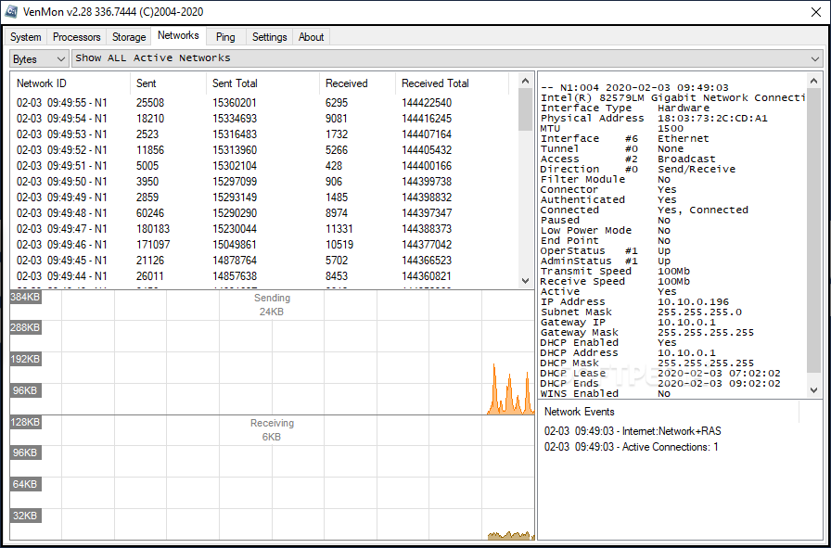Switch to the System tab
The image size is (831, 548).
[25, 37]
